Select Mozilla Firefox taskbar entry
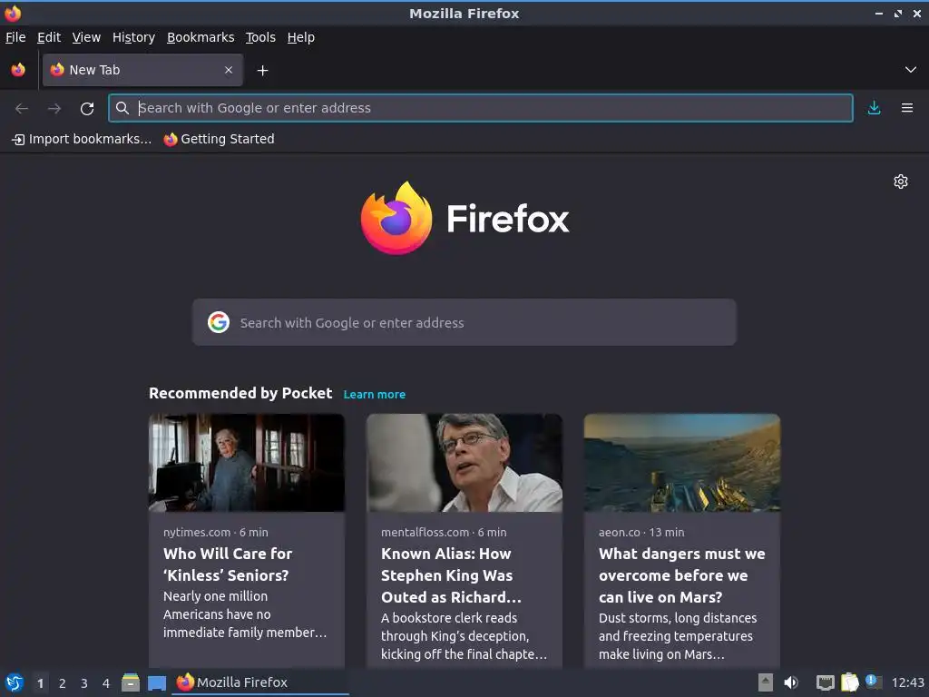Screen dimensions: 929x697 [260, 682]
